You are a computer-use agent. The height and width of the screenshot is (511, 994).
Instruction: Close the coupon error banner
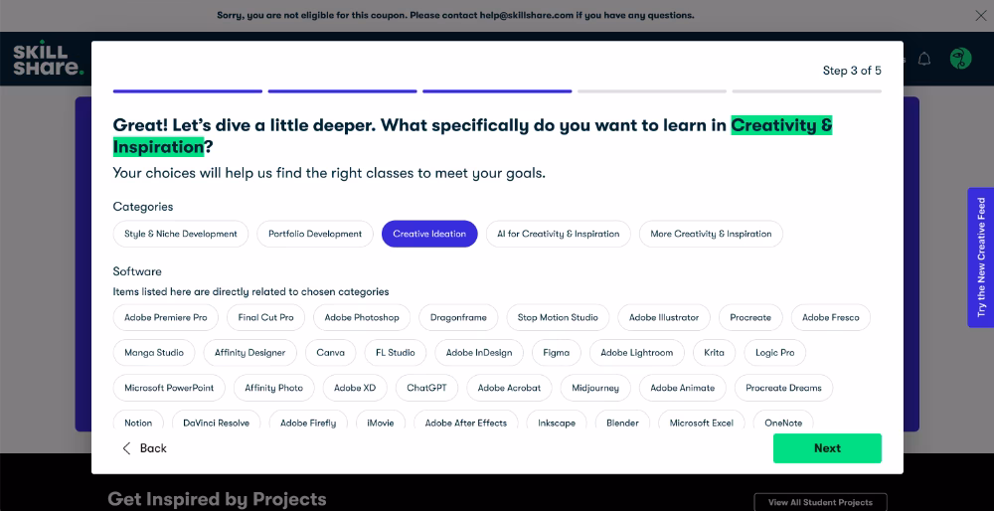(x=980, y=15)
